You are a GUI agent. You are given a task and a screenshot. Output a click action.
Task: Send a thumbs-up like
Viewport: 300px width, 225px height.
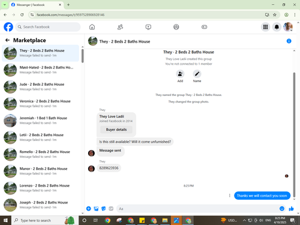tap(291, 209)
